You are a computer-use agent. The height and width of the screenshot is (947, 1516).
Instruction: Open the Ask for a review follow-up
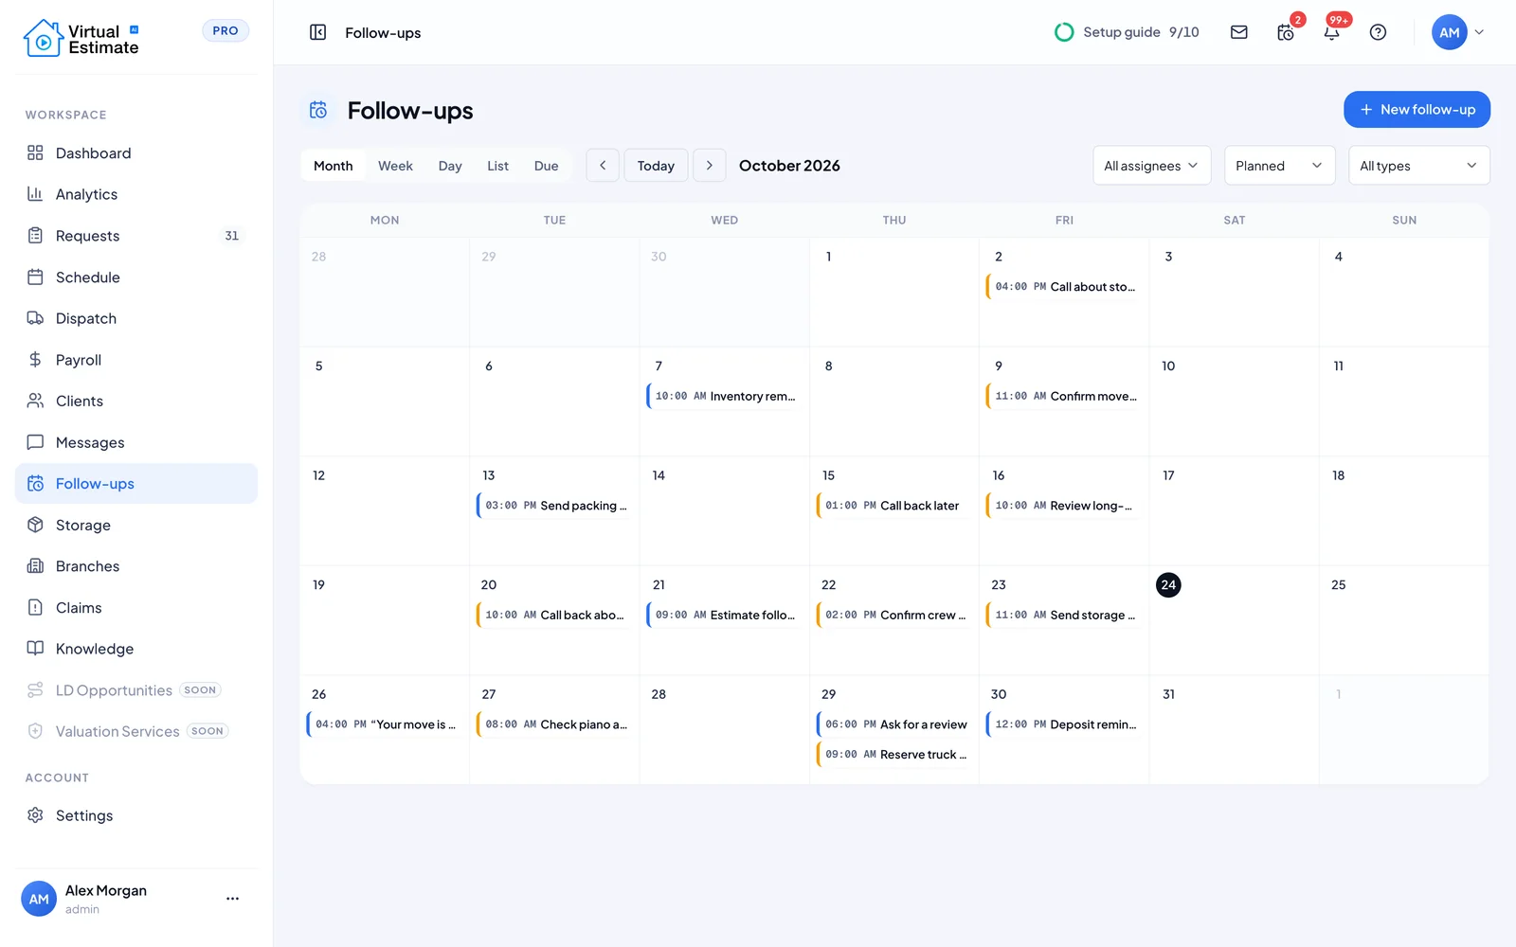[x=893, y=724]
